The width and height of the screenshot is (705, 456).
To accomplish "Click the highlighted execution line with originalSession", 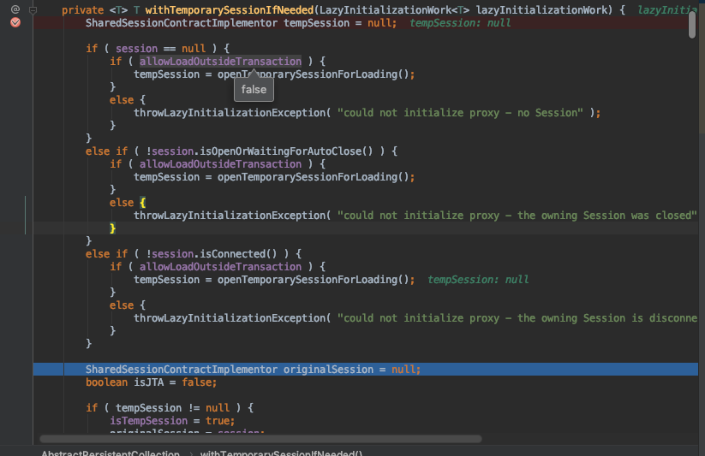I will [253, 370].
